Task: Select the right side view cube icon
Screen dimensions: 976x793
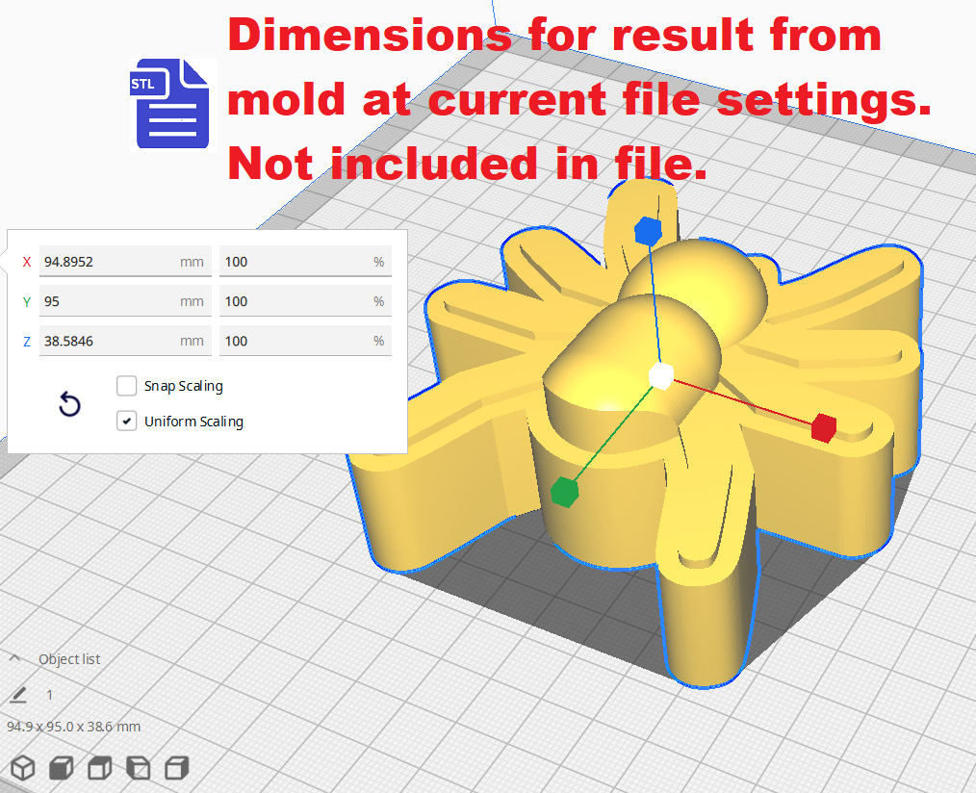Action: point(175,768)
